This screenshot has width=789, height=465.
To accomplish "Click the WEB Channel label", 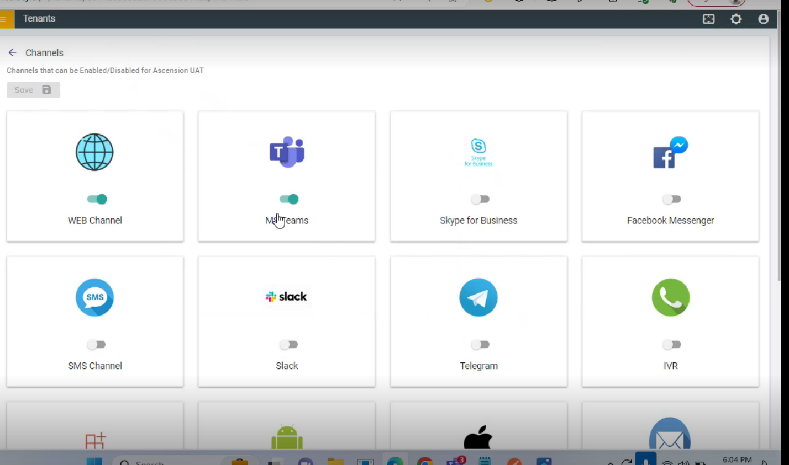I will tap(95, 221).
